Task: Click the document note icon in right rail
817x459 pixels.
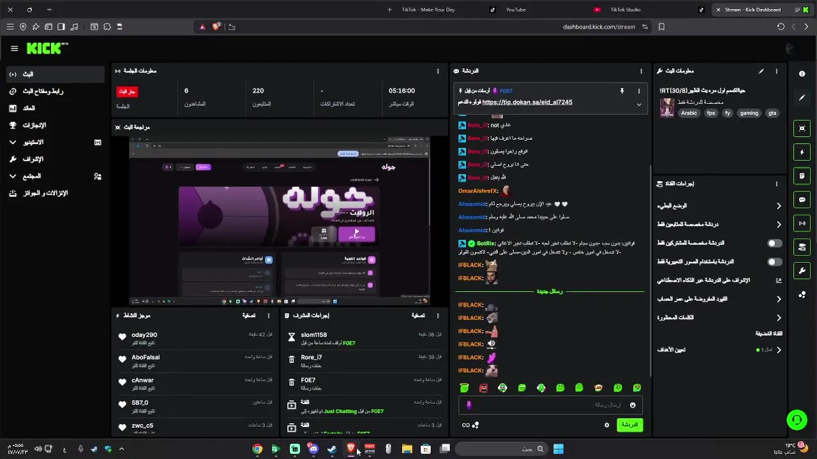Action: click(x=802, y=176)
